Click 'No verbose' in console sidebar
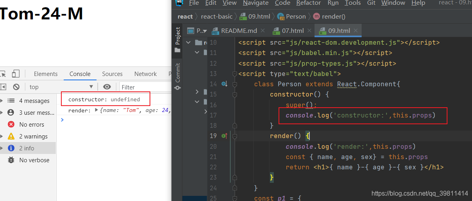The height and width of the screenshot is (201, 472). coord(34,160)
